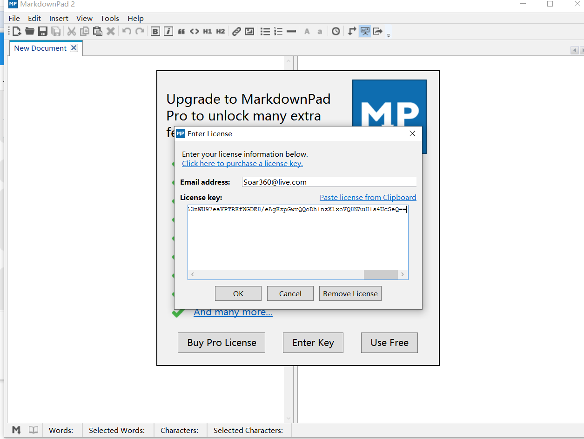Insert unordered bullet list icon
The height and width of the screenshot is (439, 584).
[265, 31]
